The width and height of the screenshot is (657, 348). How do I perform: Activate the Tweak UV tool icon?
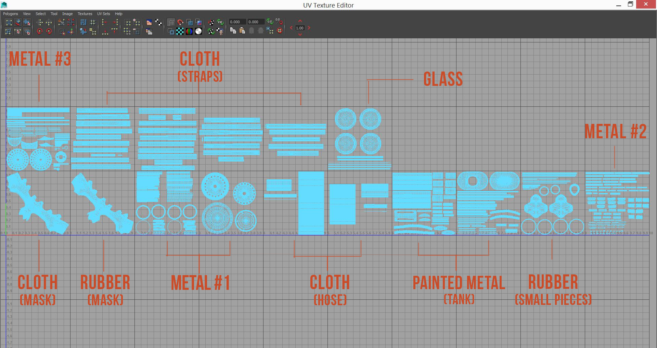[x=17, y=31]
